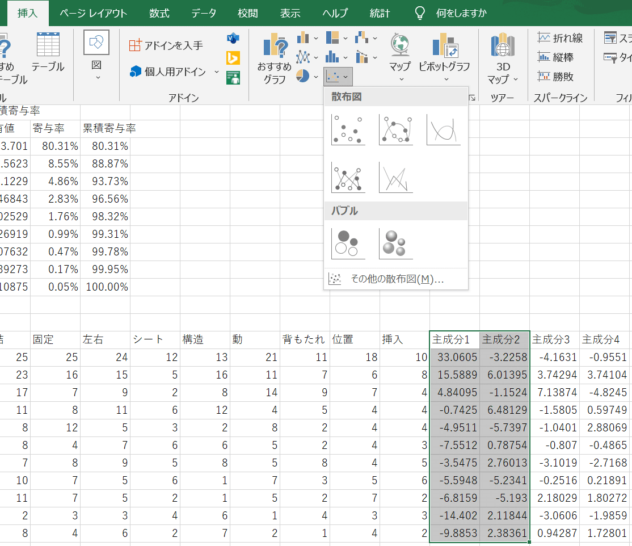Click the おすすめグラフ recommended charts icon

click(274, 59)
